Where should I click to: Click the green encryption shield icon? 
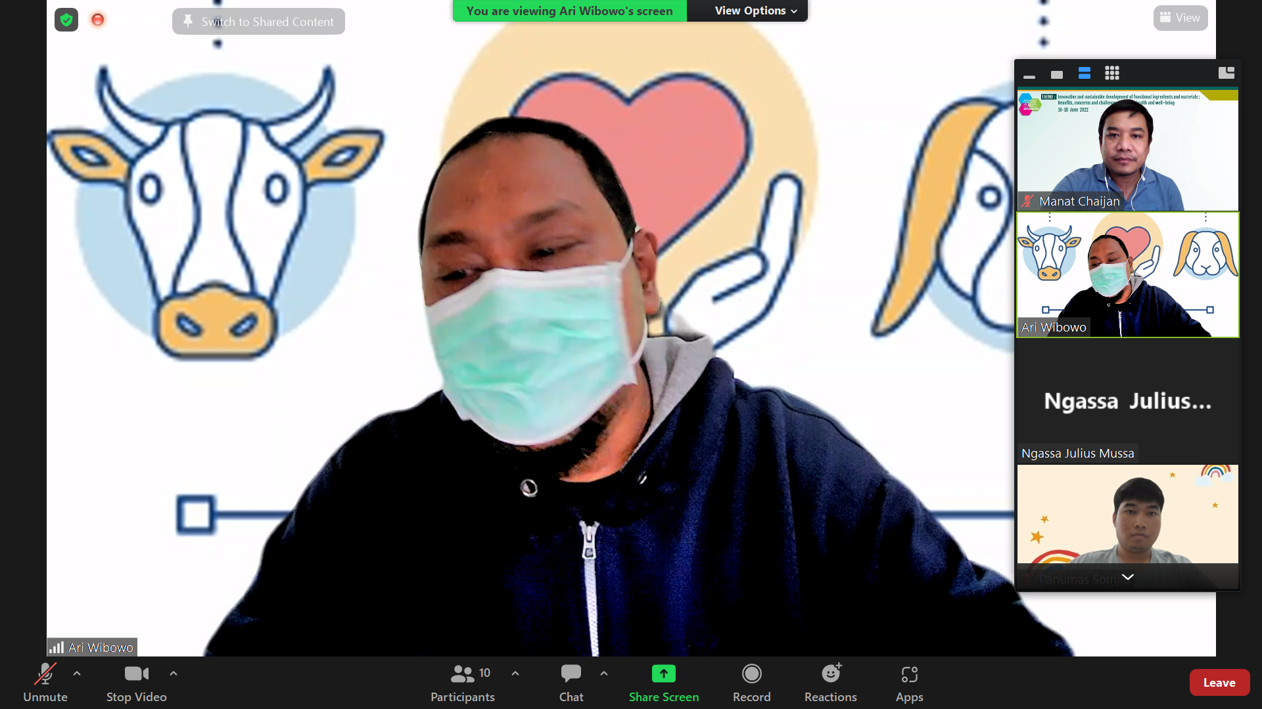(x=66, y=20)
